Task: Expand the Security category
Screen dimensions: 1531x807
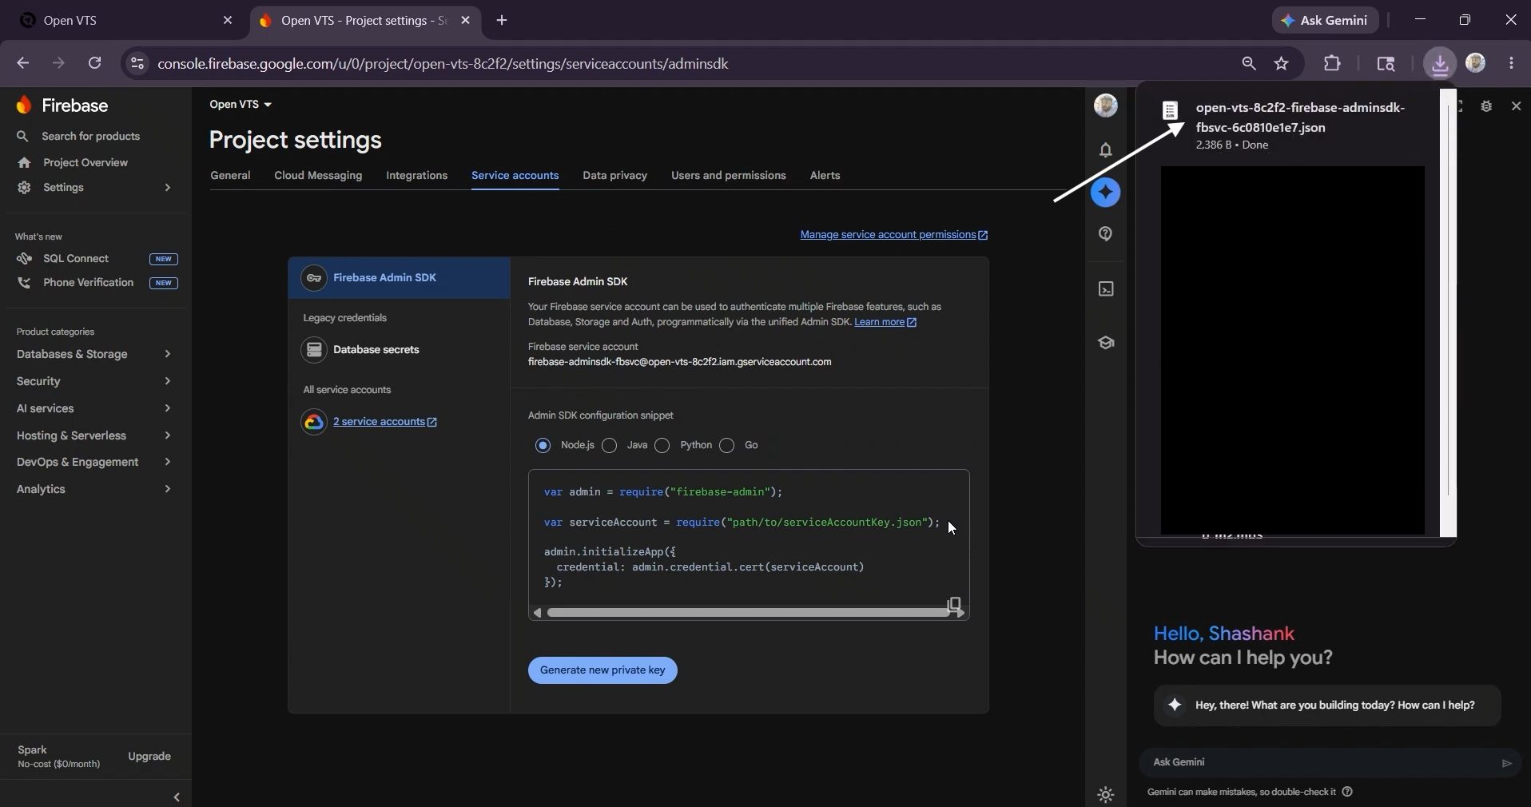Action: 168,382
